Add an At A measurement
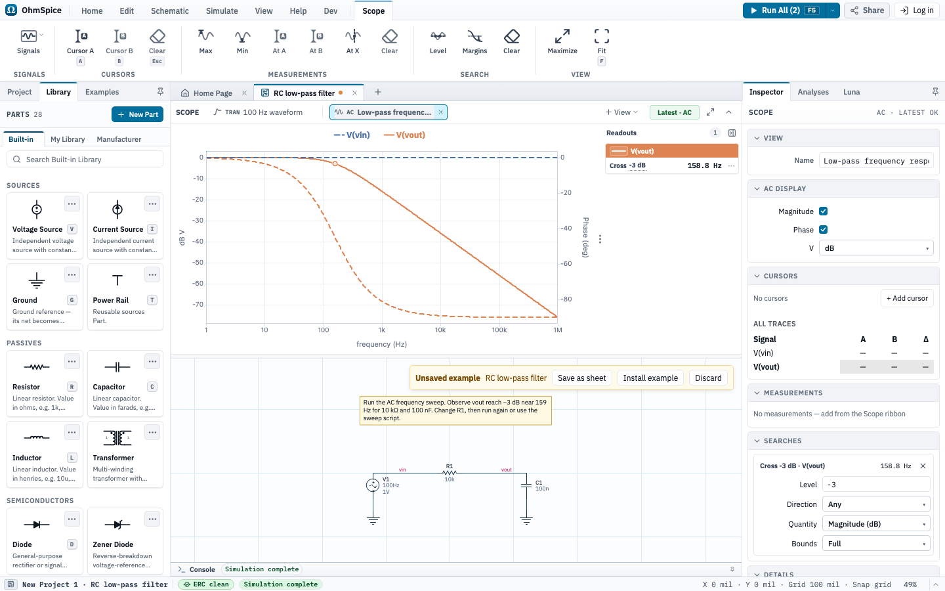The image size is (945, 591). [x=280, y=42]
